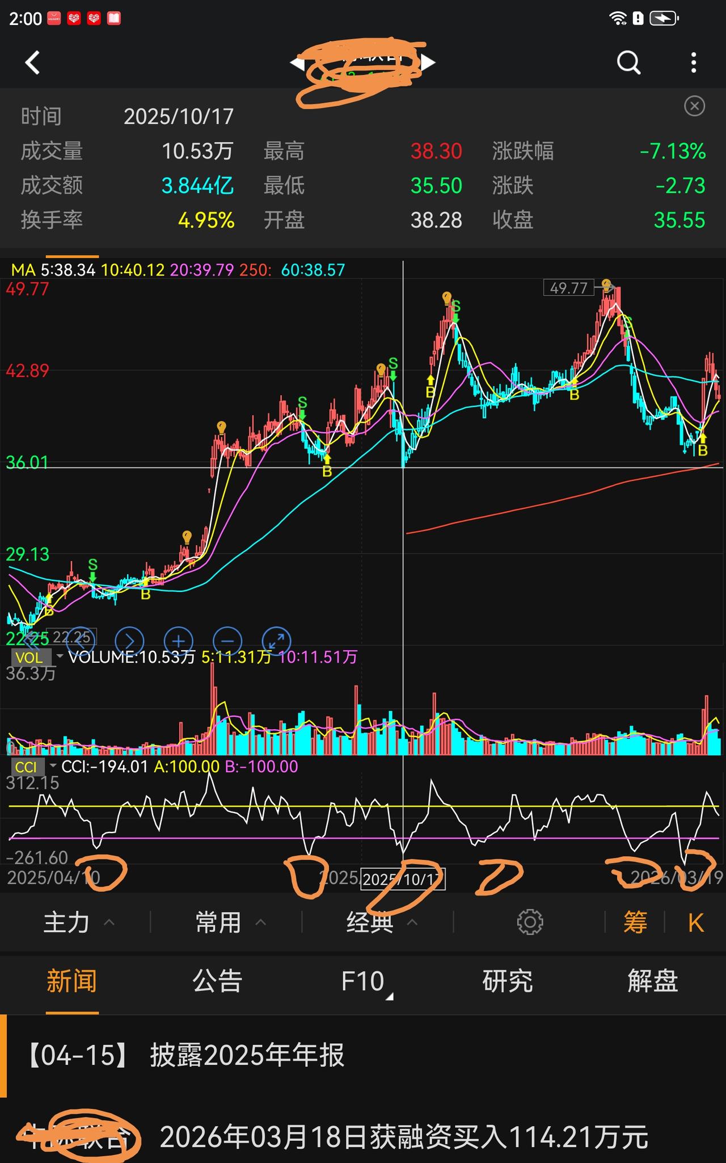Image resolution: width=726 pixels, height=1163 pixels.
Task: Tap the 涨跌幅 value -7.13%
Action: click(x=673, y=151)
